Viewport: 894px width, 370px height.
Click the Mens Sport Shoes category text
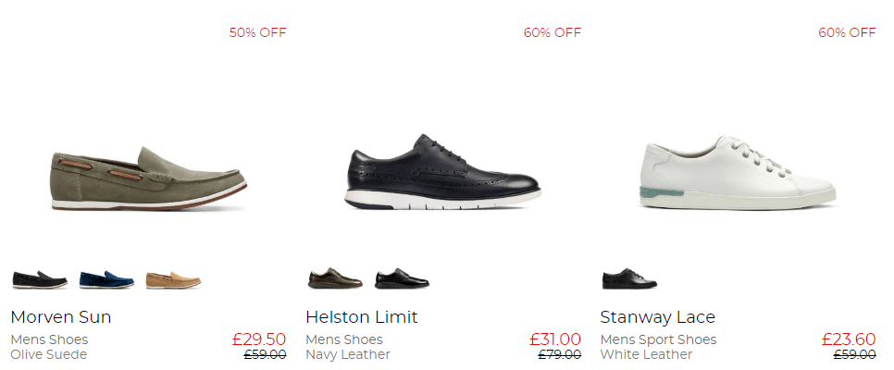tap(658, 339)
